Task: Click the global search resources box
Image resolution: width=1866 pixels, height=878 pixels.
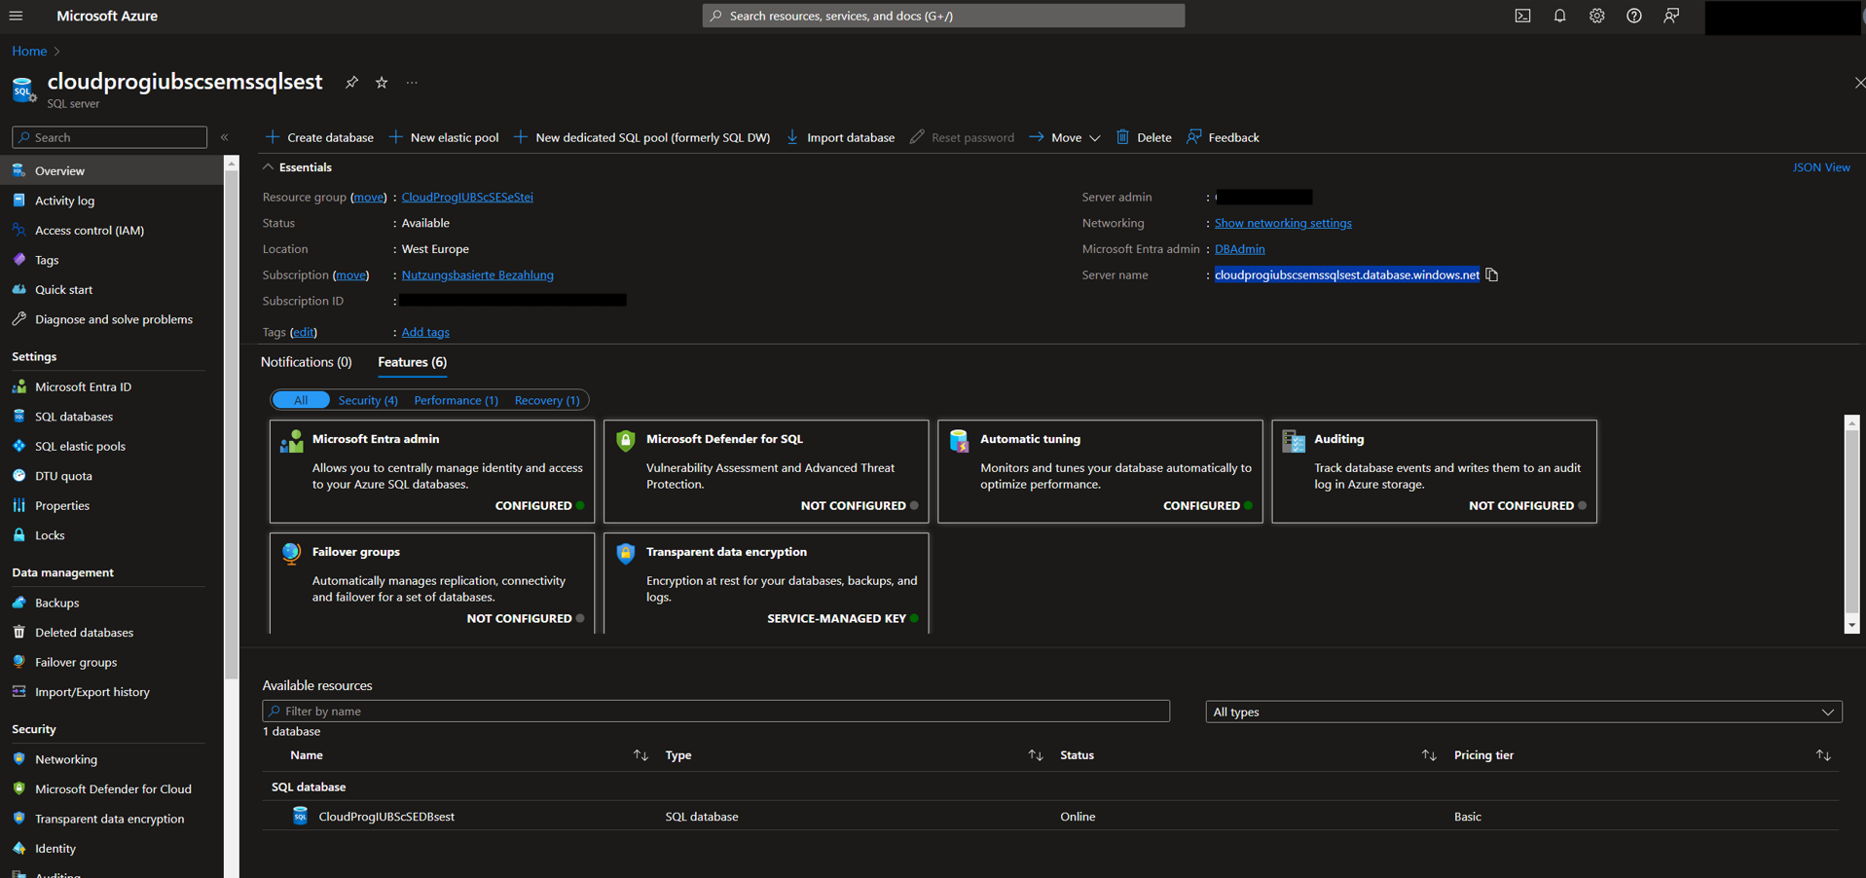Action: pyautogui.click(x=943, y=16)
